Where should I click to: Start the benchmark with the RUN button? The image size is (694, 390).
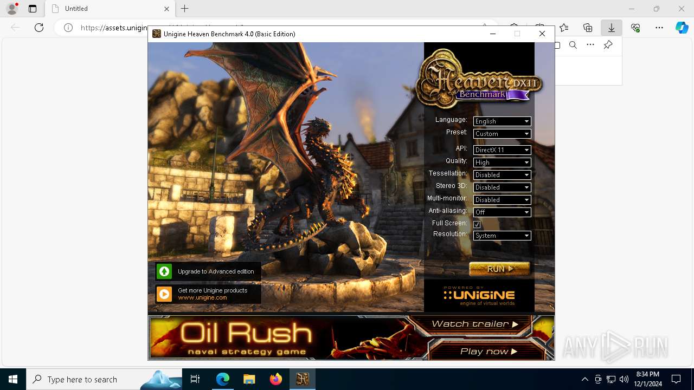click(499, 269)
